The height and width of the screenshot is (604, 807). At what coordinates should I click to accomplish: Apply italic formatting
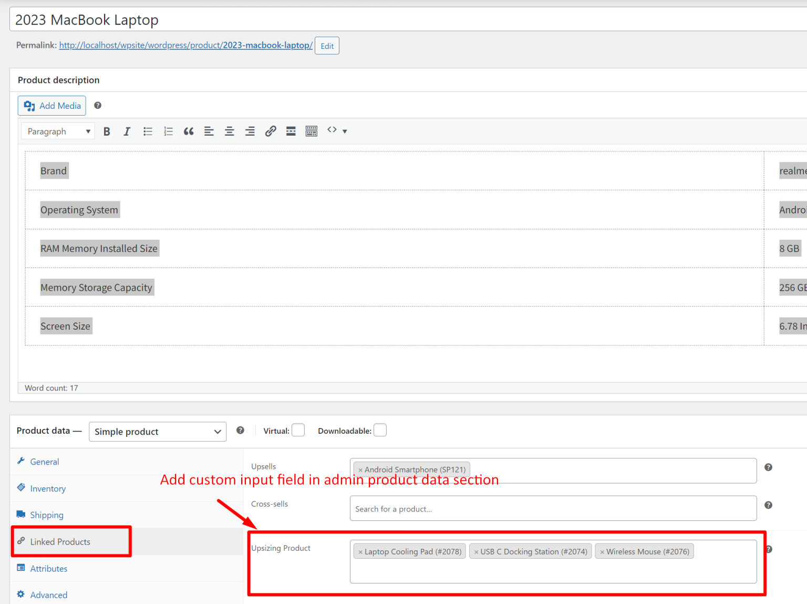coord(127,131)
